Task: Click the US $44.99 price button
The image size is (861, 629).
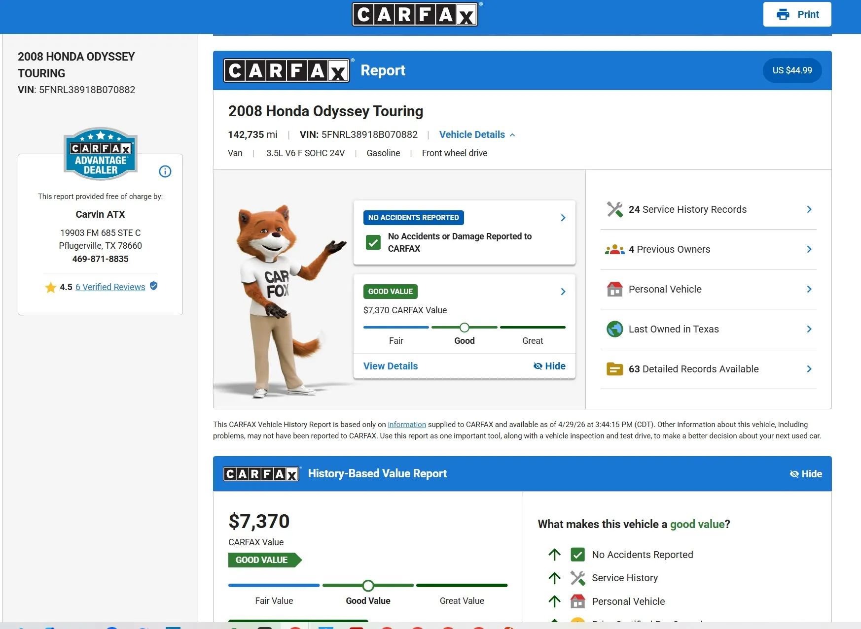Action: click(x=792, y=70)
